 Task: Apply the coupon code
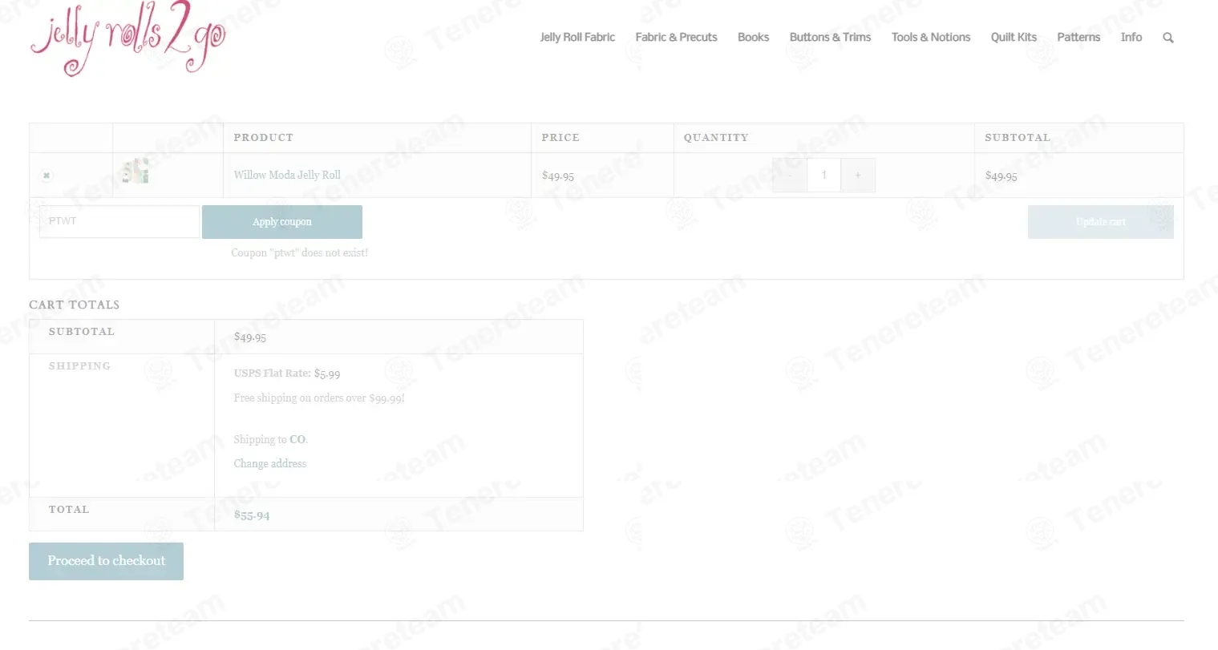point(282,222)
